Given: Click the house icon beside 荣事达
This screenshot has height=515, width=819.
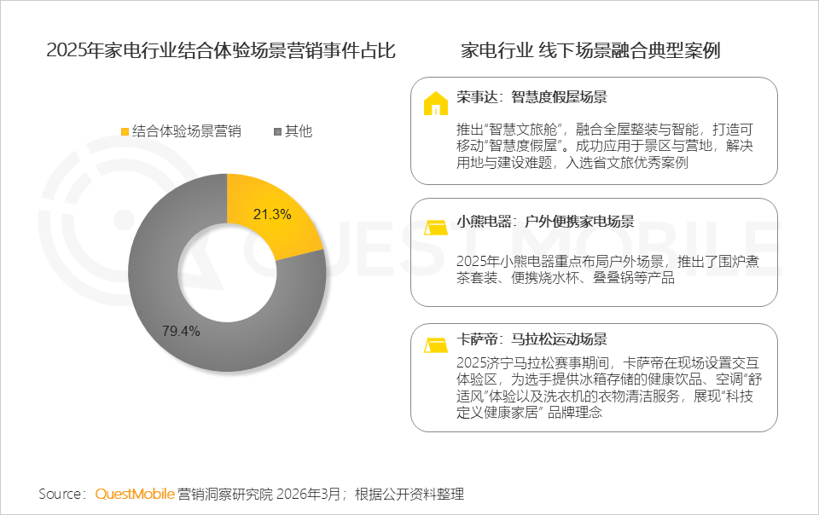Looking at the screenshot, I should click(x=436, y=103).
